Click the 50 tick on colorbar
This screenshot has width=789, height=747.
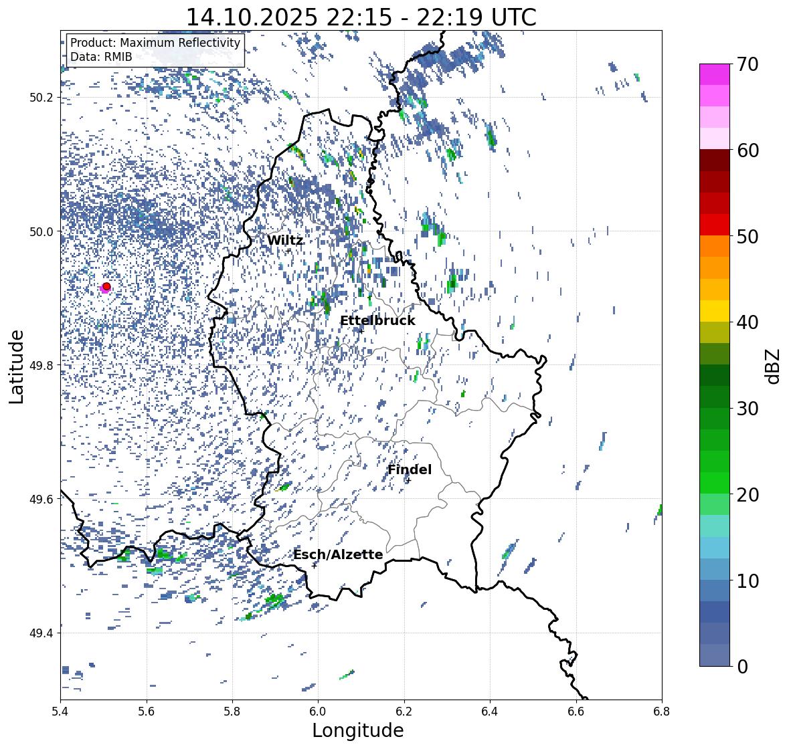pyautogui.click(x=748, y=236)
